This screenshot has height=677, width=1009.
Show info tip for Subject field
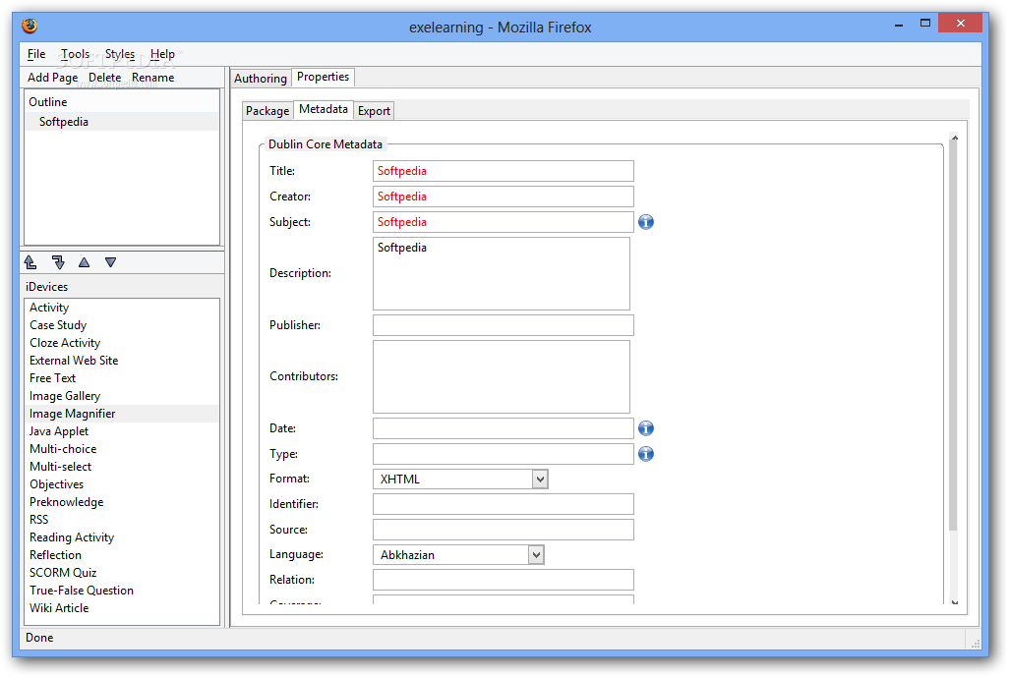coord(646,222)
